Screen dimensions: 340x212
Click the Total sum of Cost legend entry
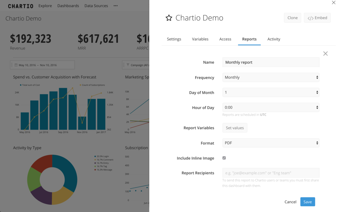pos(30,85)
